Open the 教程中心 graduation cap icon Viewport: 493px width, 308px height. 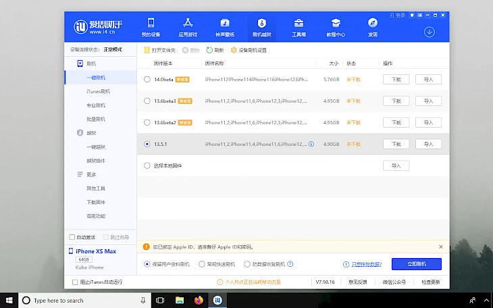point(336,23)
